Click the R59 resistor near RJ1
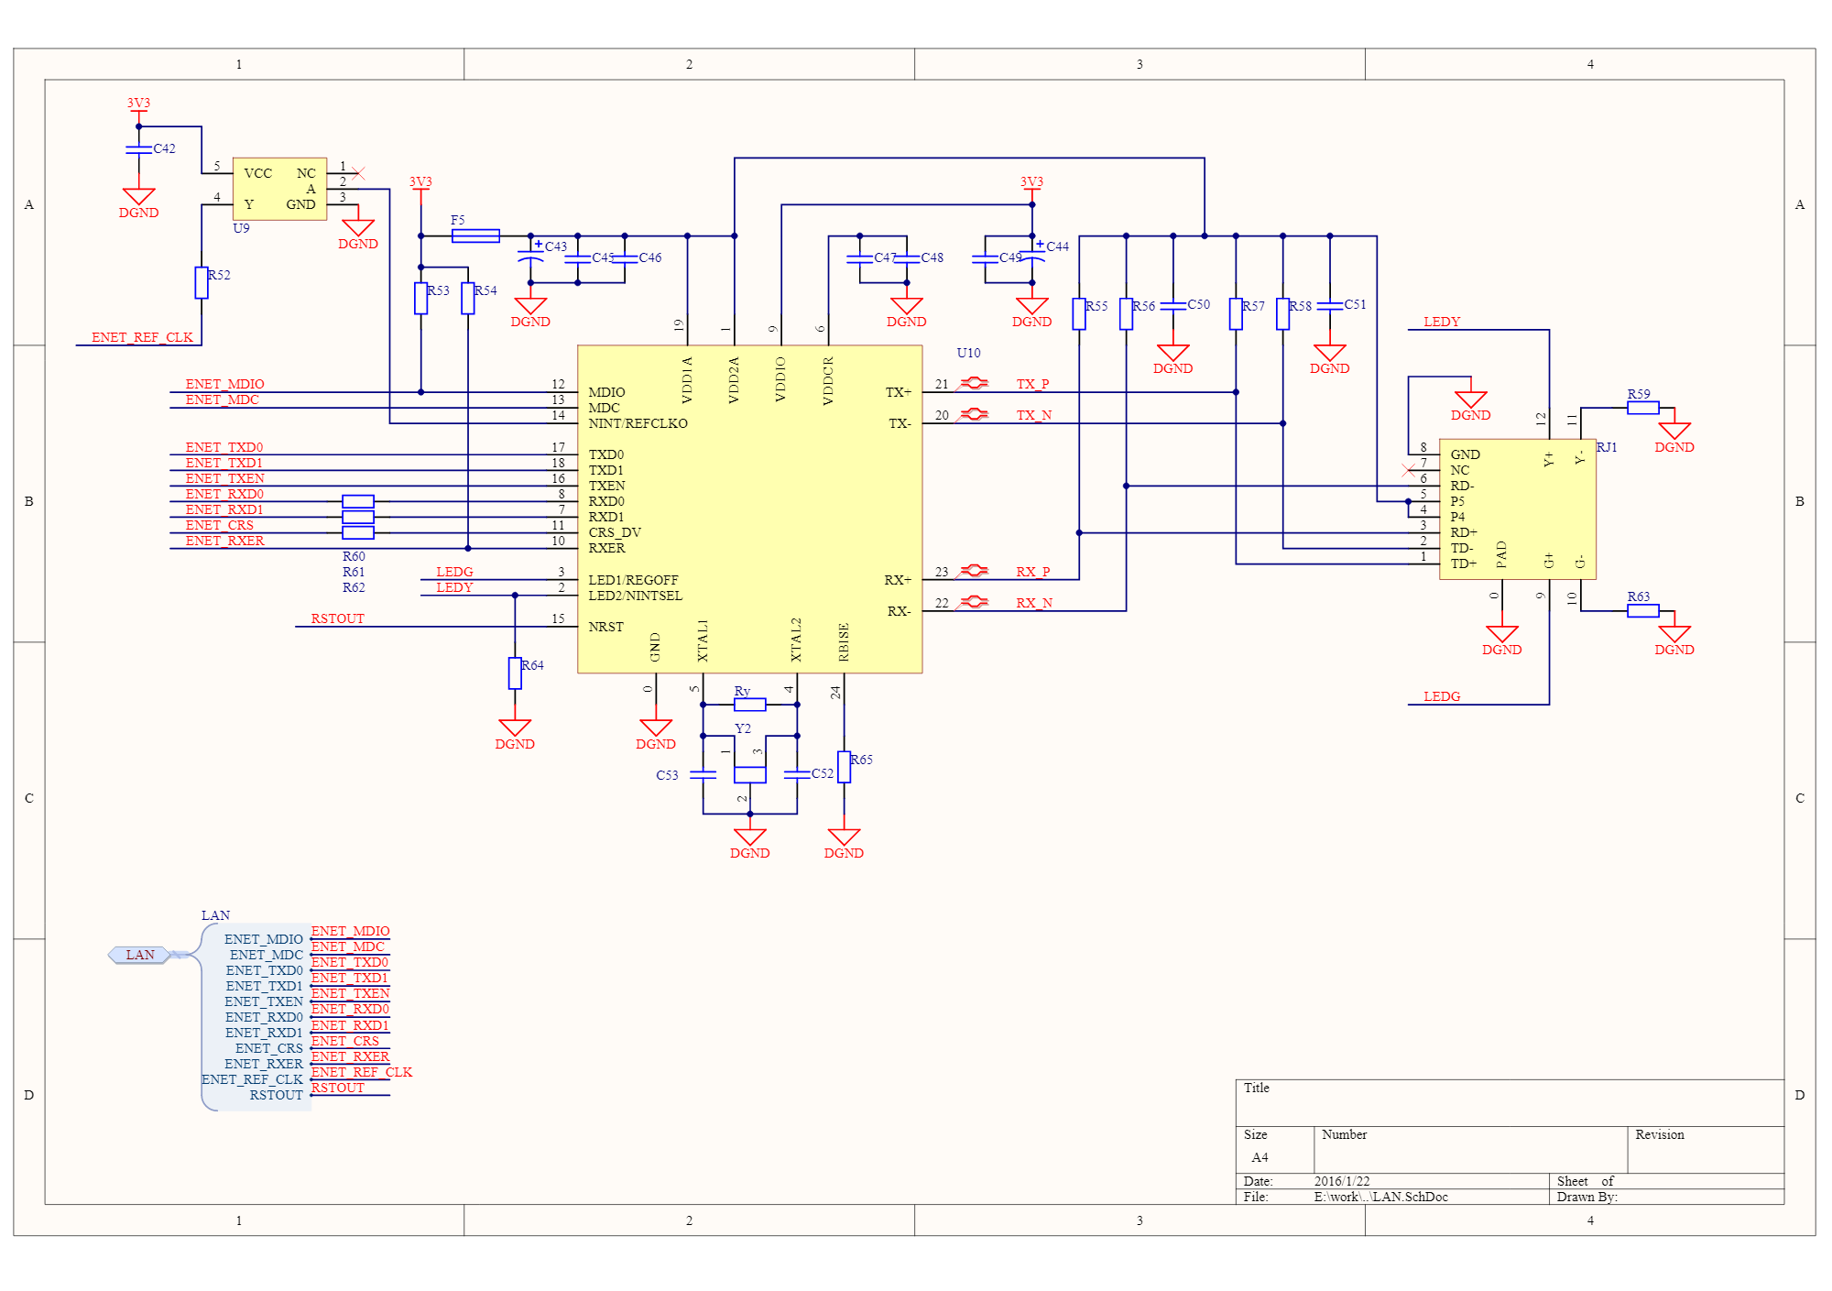Screen dimensions: 1832x1291 pos(1642,408)
